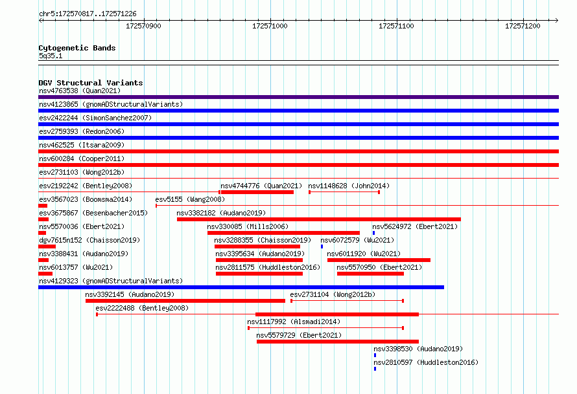Image resolution: width=577 pixels, height=394 pixels.
Task: Click ruler position 172570900
Action: tap(143, 26)
